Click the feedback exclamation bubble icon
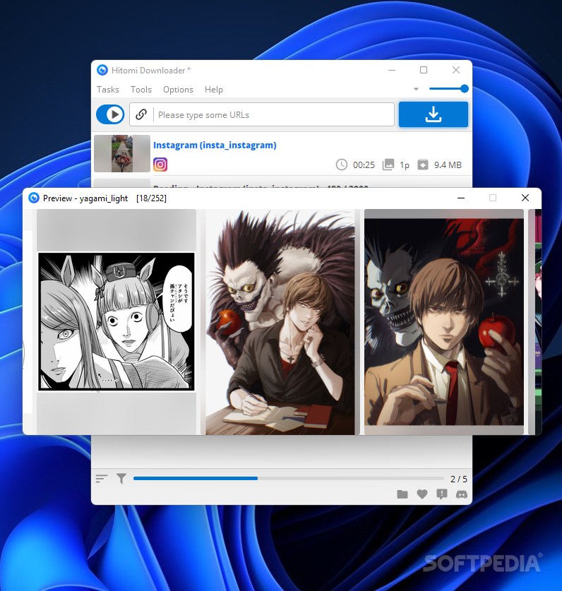562x591 pixels. point(442,494)
